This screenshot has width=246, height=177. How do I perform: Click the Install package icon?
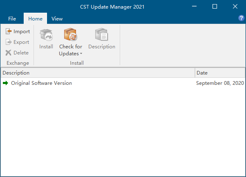click(x=46, y=34)
